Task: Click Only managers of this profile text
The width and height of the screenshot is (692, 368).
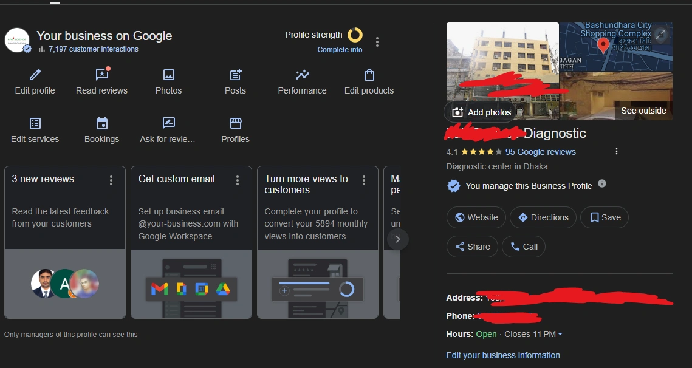Action: [x=71, y=335]
